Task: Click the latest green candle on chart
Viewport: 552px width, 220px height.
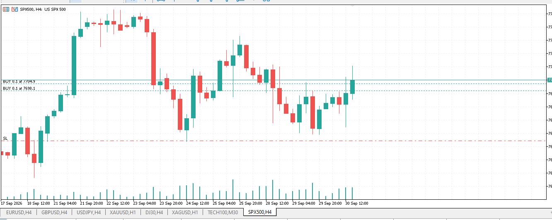Action: pos(353,87)
